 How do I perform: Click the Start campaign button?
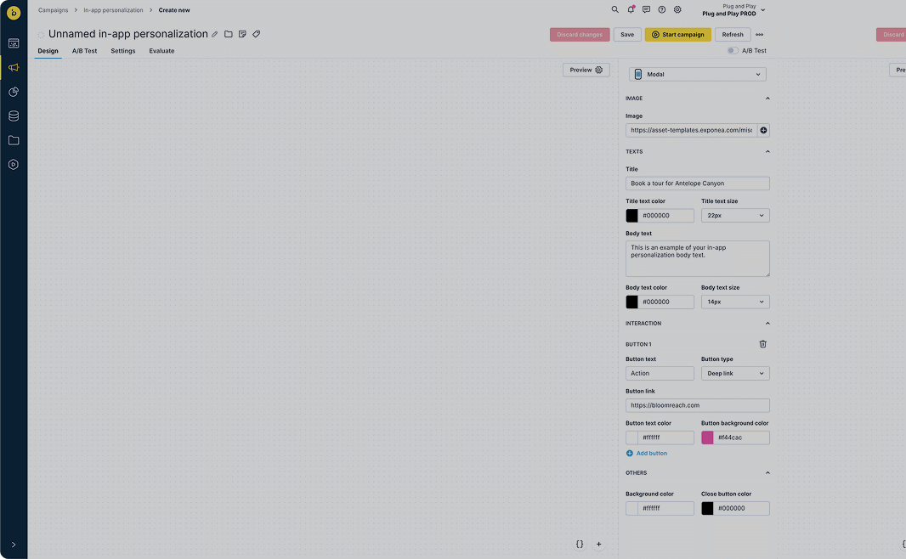pos(677,35)
